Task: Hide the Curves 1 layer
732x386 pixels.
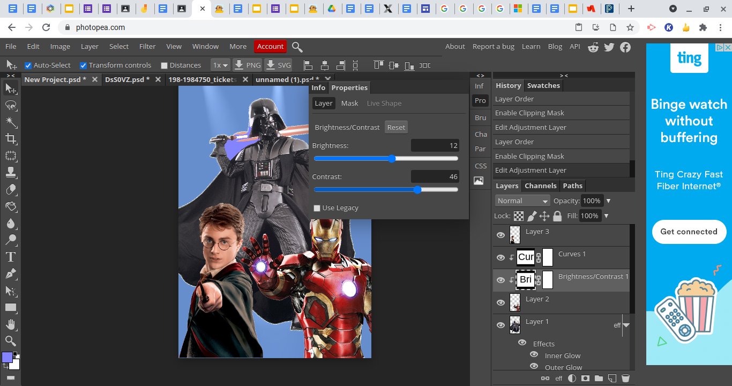Action: [x=501, y=258]
